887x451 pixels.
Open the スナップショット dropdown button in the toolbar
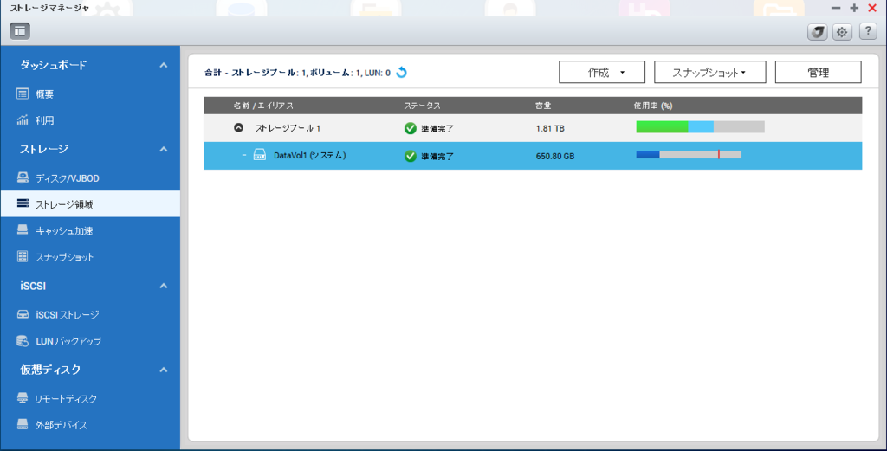[710, 73]
